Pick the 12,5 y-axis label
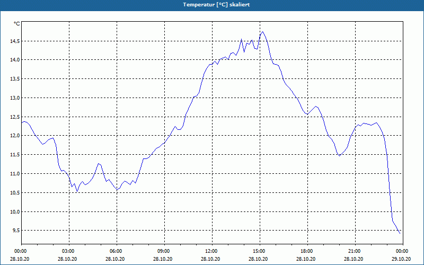 pos(15,117)
